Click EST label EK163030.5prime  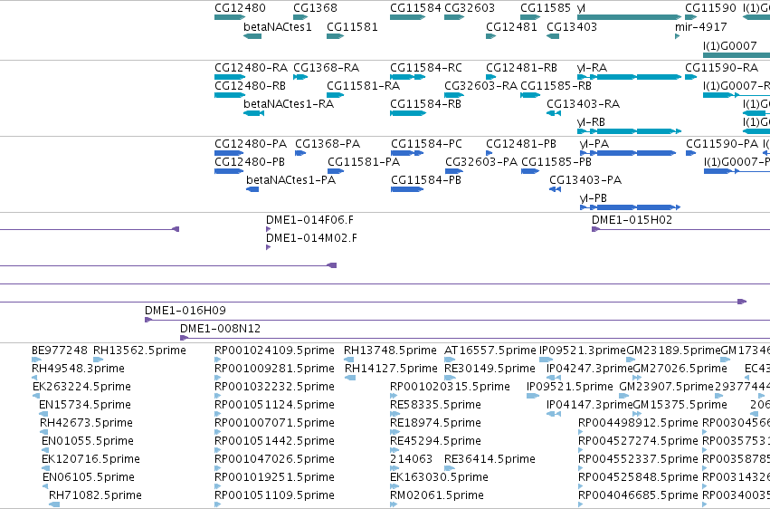(x=439, y=477)
